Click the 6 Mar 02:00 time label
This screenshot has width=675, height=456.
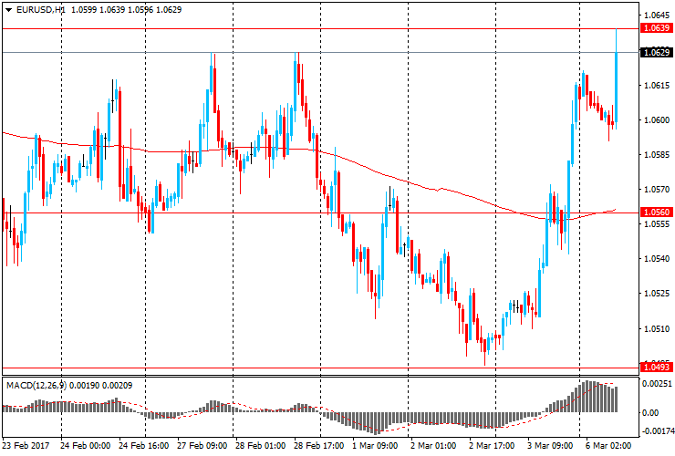tap(608, 446)
